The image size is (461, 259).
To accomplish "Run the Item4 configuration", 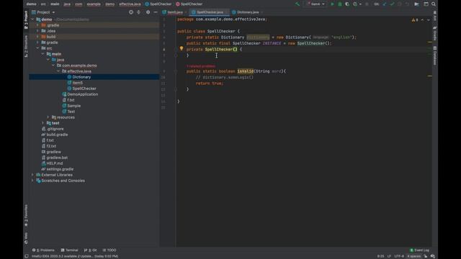I will [x=333, y=4].
